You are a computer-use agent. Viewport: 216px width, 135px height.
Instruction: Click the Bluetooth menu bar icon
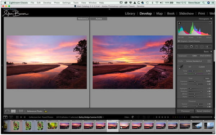(x=152, y=3)
